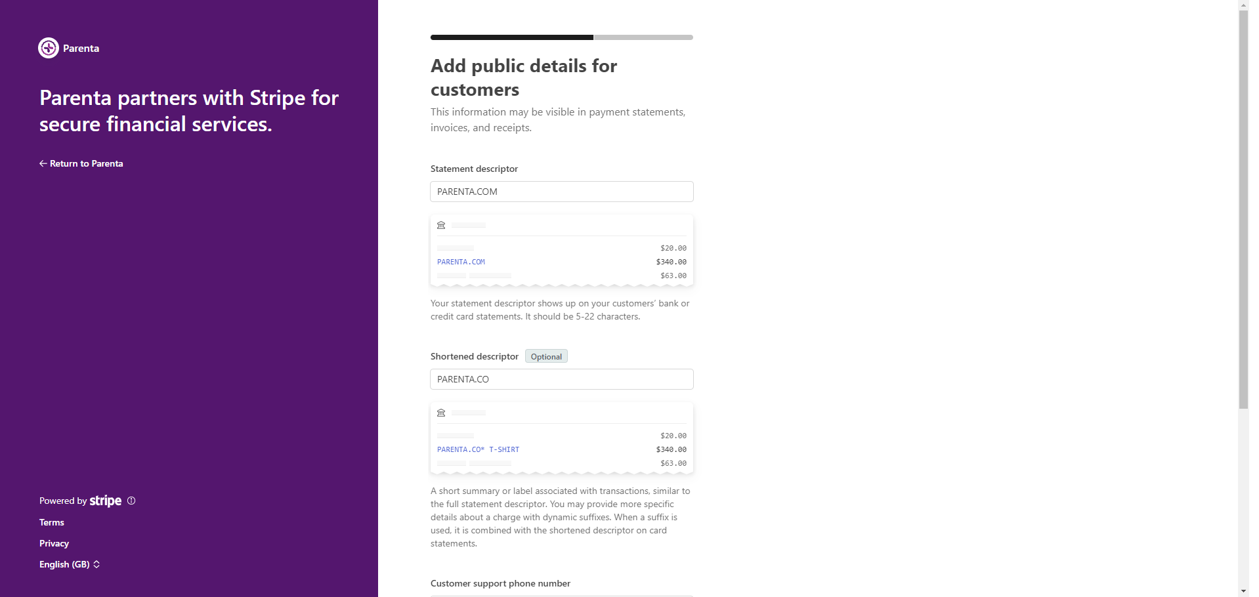Click the bank icon in statement descriptor preview
1259x597 pixels.
[x=441, y=225]
